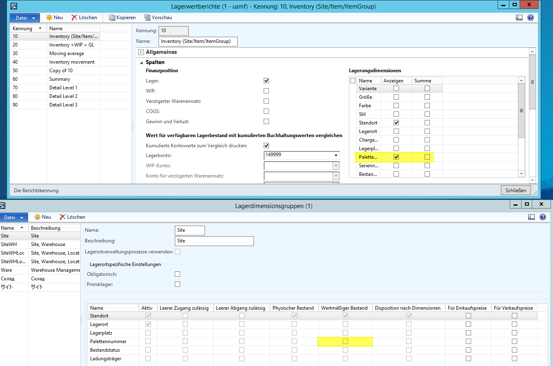This screenshot has height=366, width=553.
Task: Open Datei menu in Lagerwertberichte window
Action: click(25, 18)
